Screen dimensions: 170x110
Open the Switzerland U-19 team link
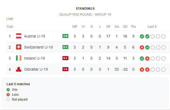coord(38,47)
